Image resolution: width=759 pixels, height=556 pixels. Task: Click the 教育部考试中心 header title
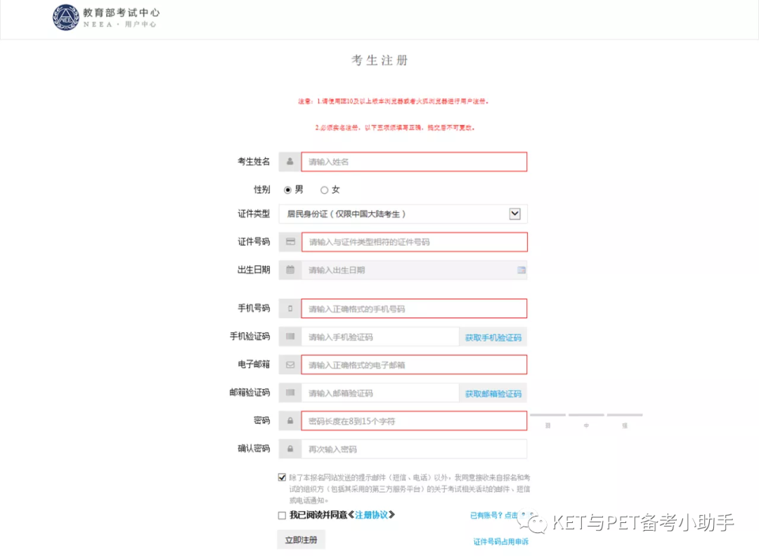(x=121, y=13)
